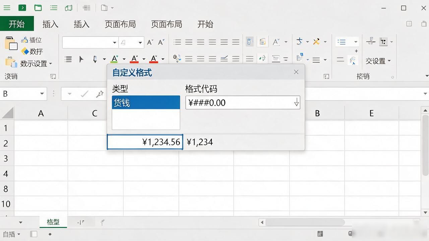Viewport: 429px width, 241px height.
Task: Click the select-all corner triangle of sheet
Action: [x=7, y=113]
